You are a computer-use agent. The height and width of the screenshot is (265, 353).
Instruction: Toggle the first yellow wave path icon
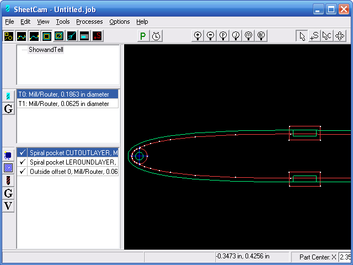pyautogui.click(x=22, y=36)
